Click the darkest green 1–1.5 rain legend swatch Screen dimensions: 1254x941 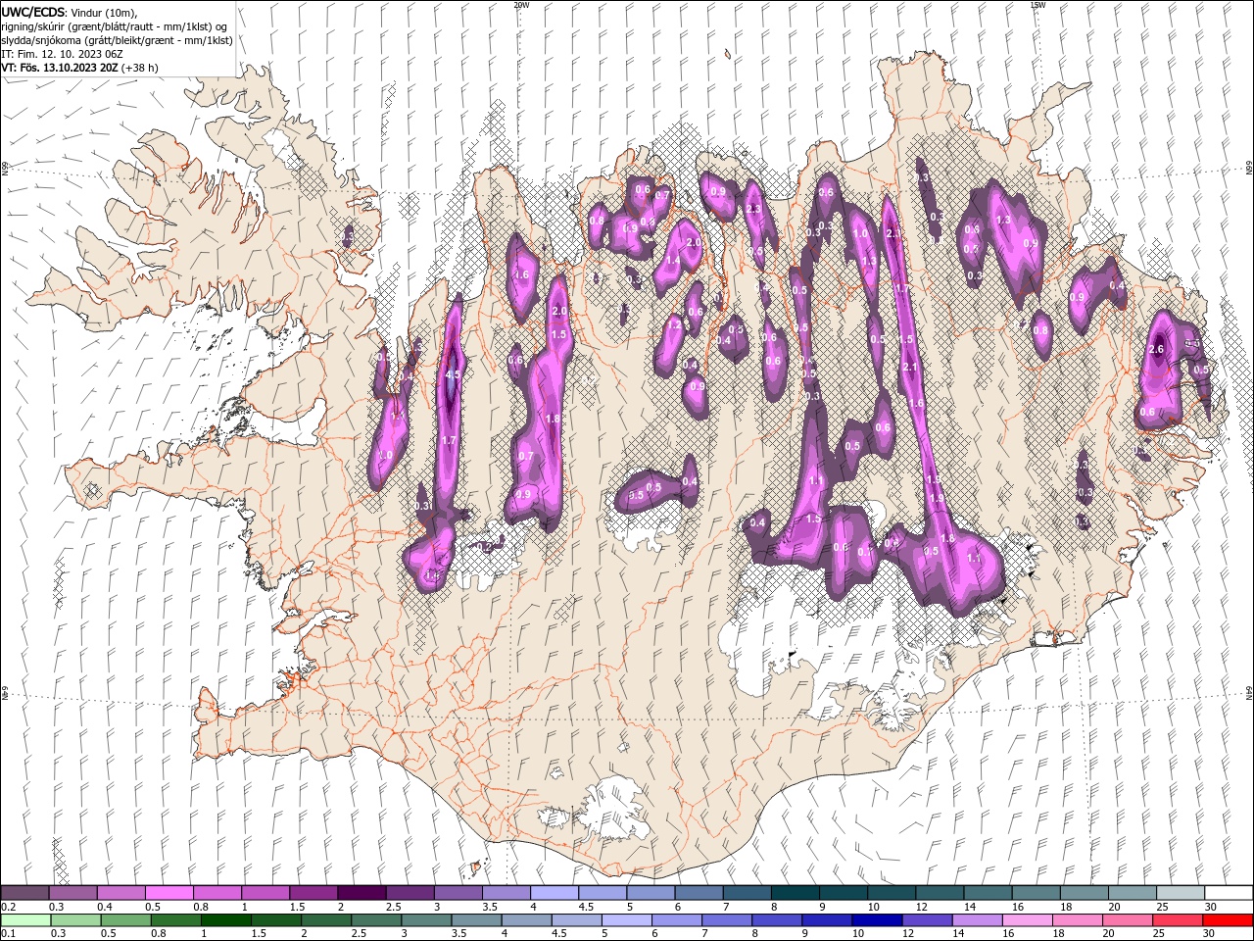226,920
